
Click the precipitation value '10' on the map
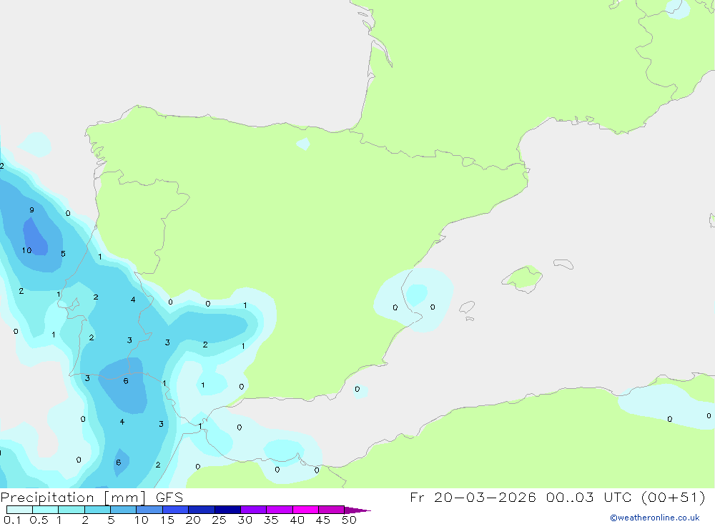coord(27,250)
